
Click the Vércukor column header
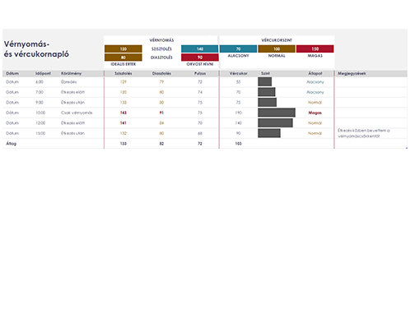(x=238, y=73)
